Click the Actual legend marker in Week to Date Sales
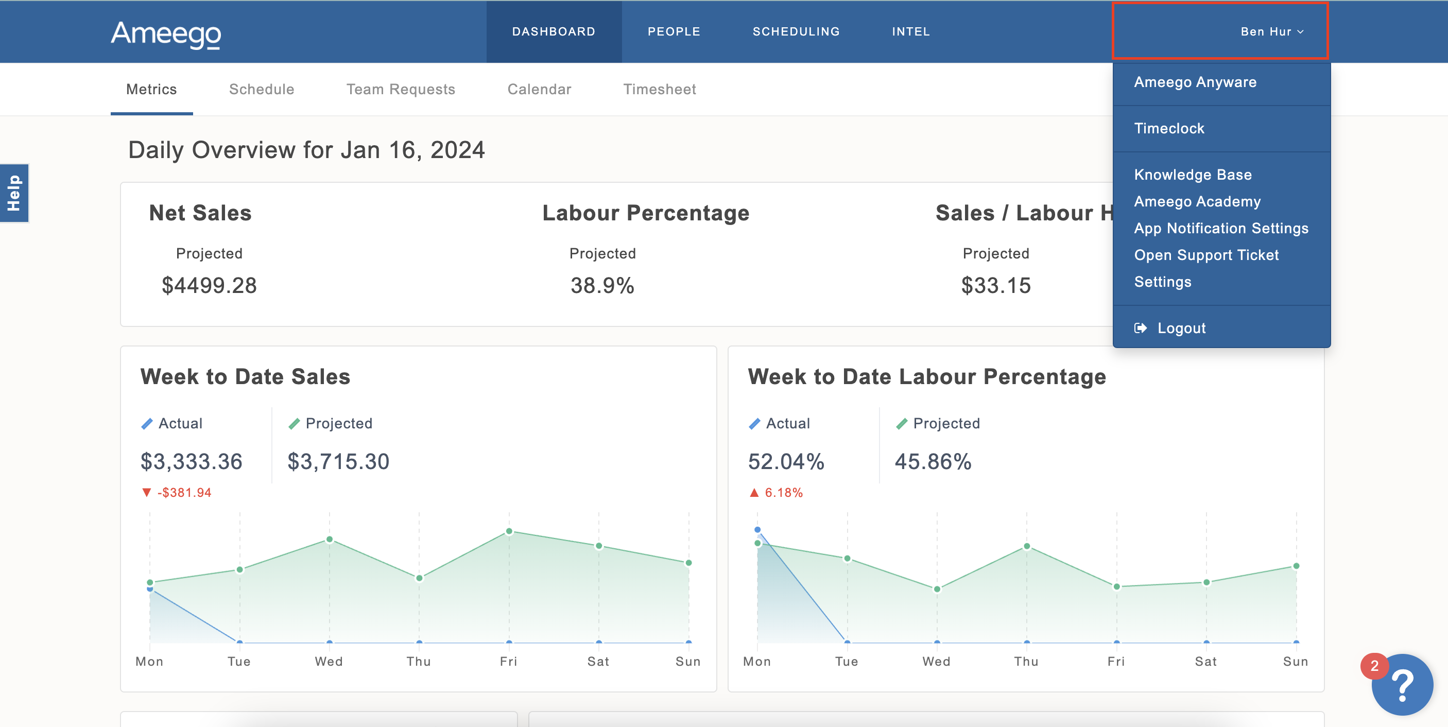 point(148,423)
